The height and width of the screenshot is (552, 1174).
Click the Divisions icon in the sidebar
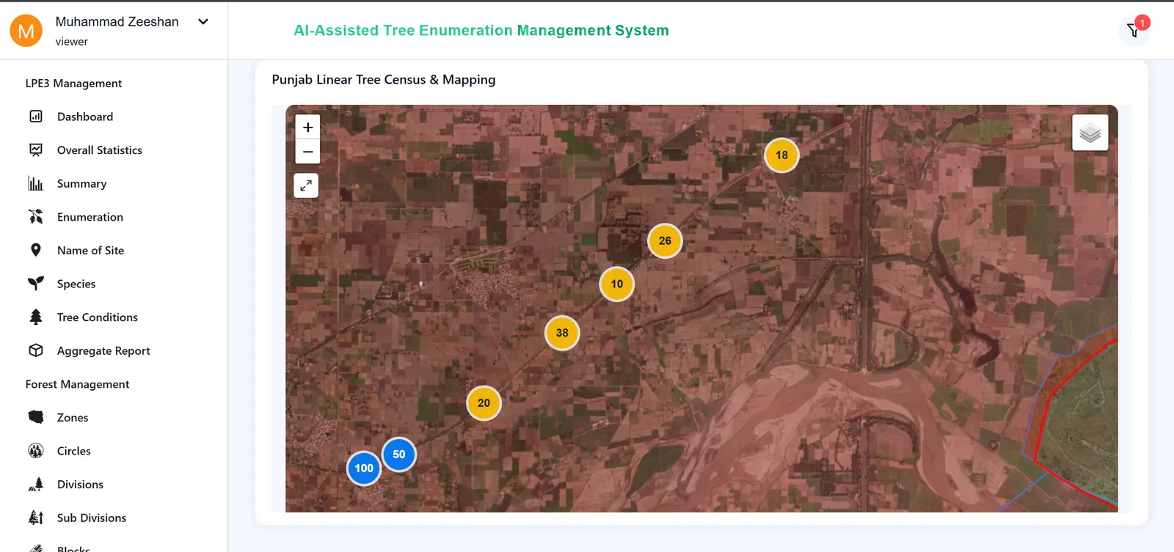tap(35, 485)
